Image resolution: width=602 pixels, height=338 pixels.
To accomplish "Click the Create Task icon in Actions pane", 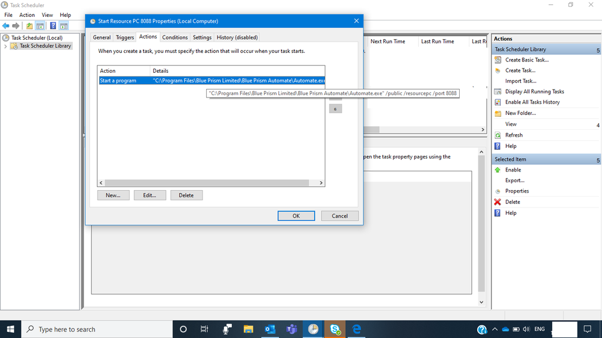I will (x=498, y=70).
